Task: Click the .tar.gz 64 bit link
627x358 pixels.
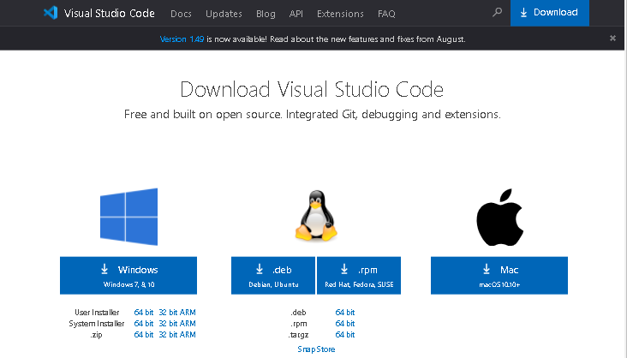Action: [x=345, y=335]
